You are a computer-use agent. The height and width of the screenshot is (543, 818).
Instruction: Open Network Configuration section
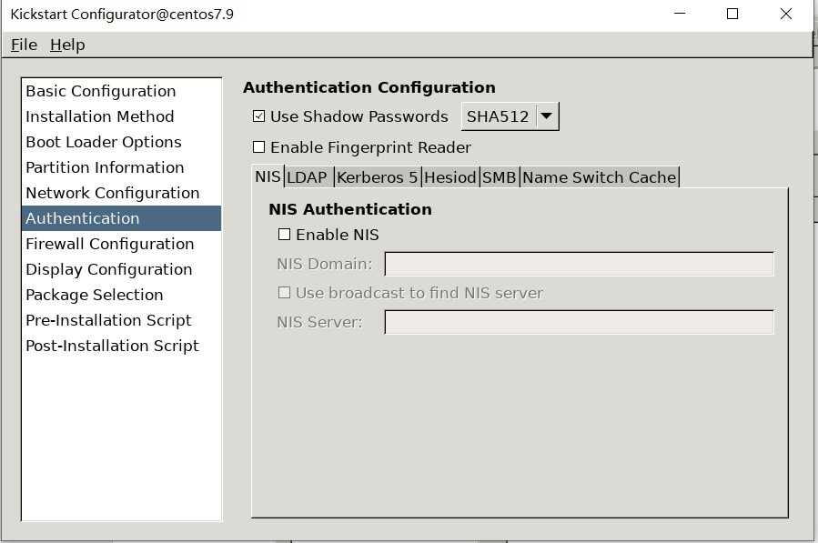click(112, 193)
